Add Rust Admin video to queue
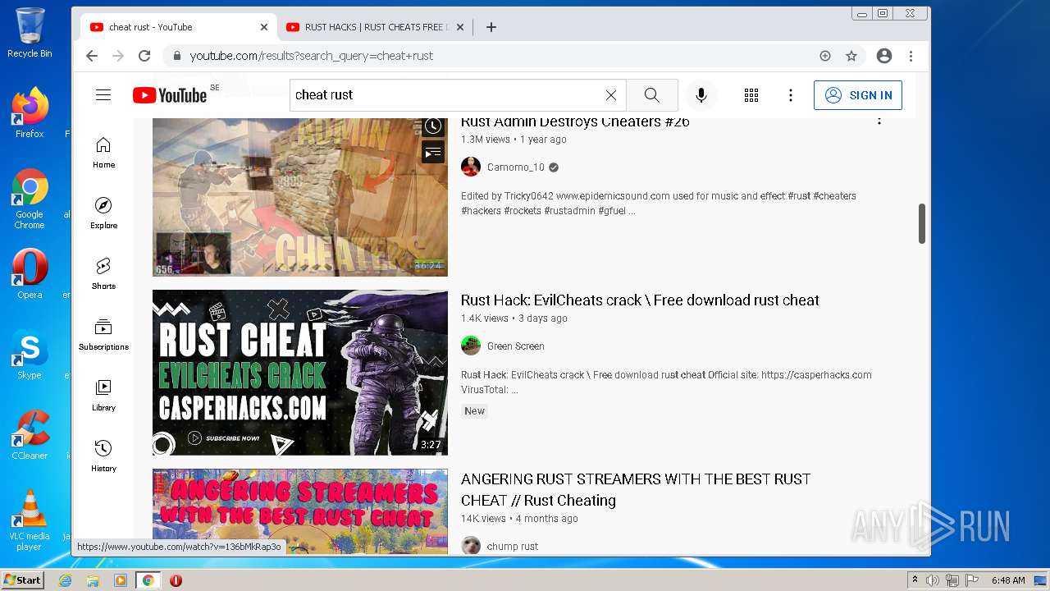 (x=433, y=153)
